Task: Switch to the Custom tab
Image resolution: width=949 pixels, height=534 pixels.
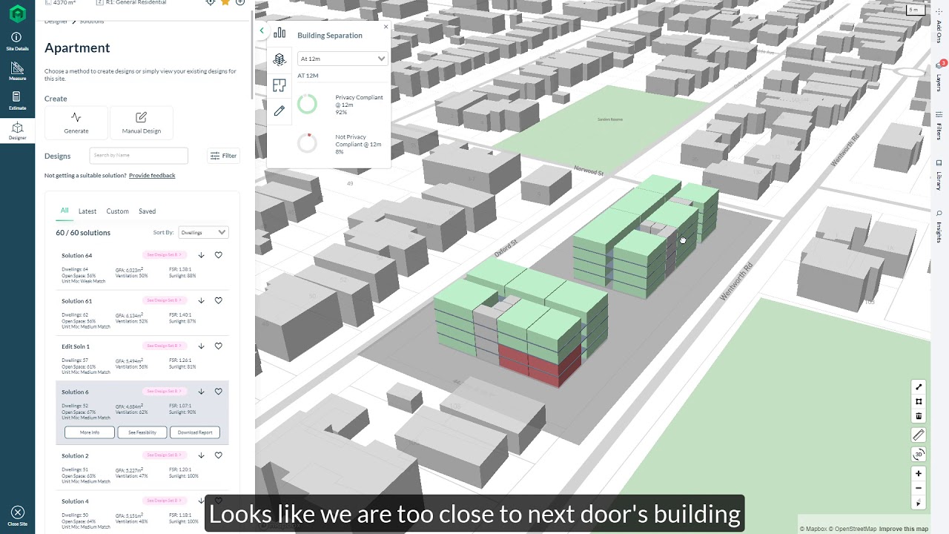Action: pyautogui.click(x=117, y=211)
